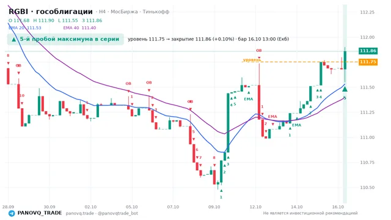Click the @panovqtrade_bot handle
The image size is (391, 220).
coord(118,213)
